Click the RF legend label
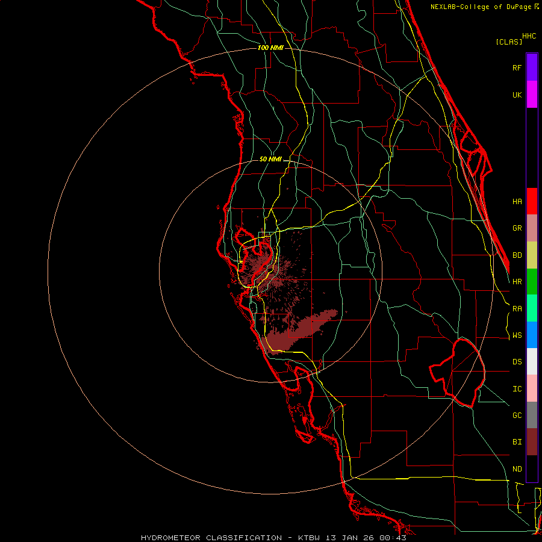Image resolution: width=542 pixels, height=542 pixels. tap(517, 67)
